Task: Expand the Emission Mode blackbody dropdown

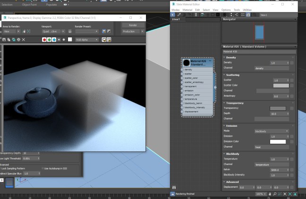Action: coord(271,131)
